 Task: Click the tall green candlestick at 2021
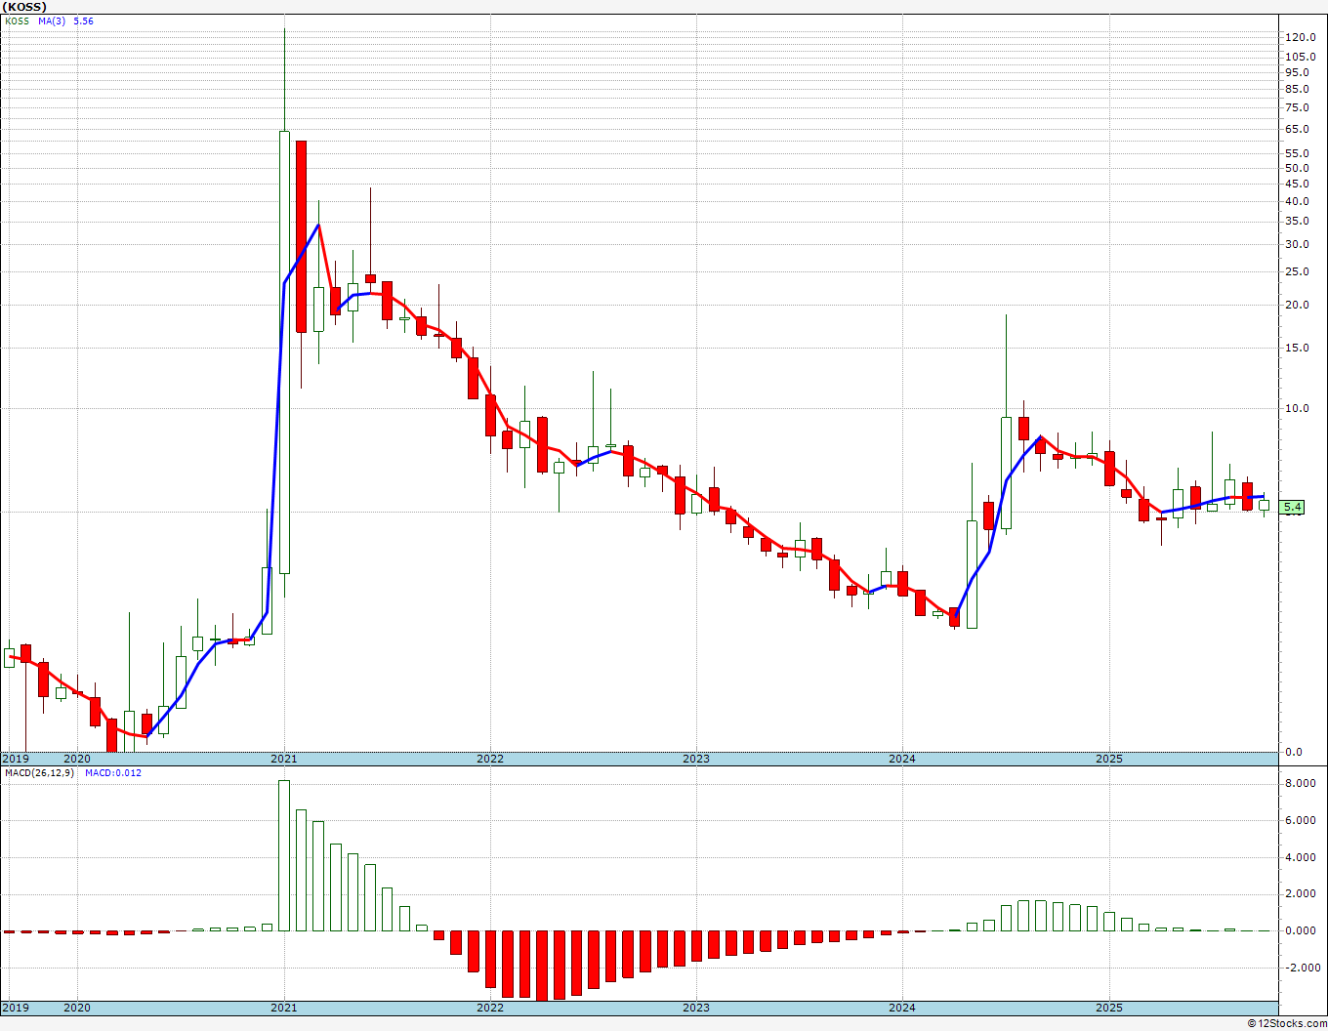point(284,351)
